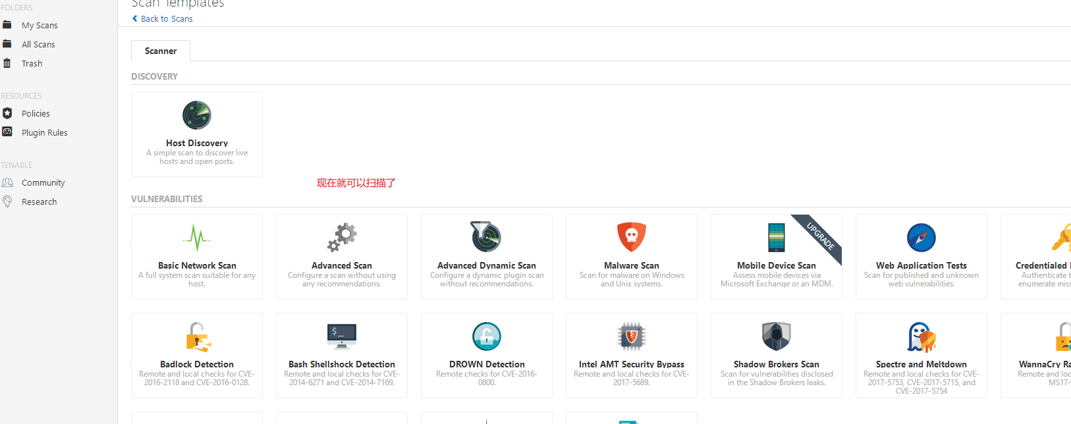Click the Basic Network Scan pulse icon

[197, 238]
